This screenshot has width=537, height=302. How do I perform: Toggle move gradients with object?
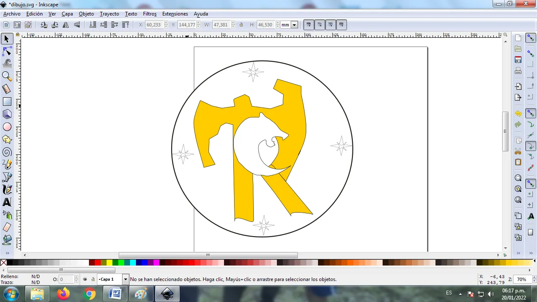click(x=330, y=25)
